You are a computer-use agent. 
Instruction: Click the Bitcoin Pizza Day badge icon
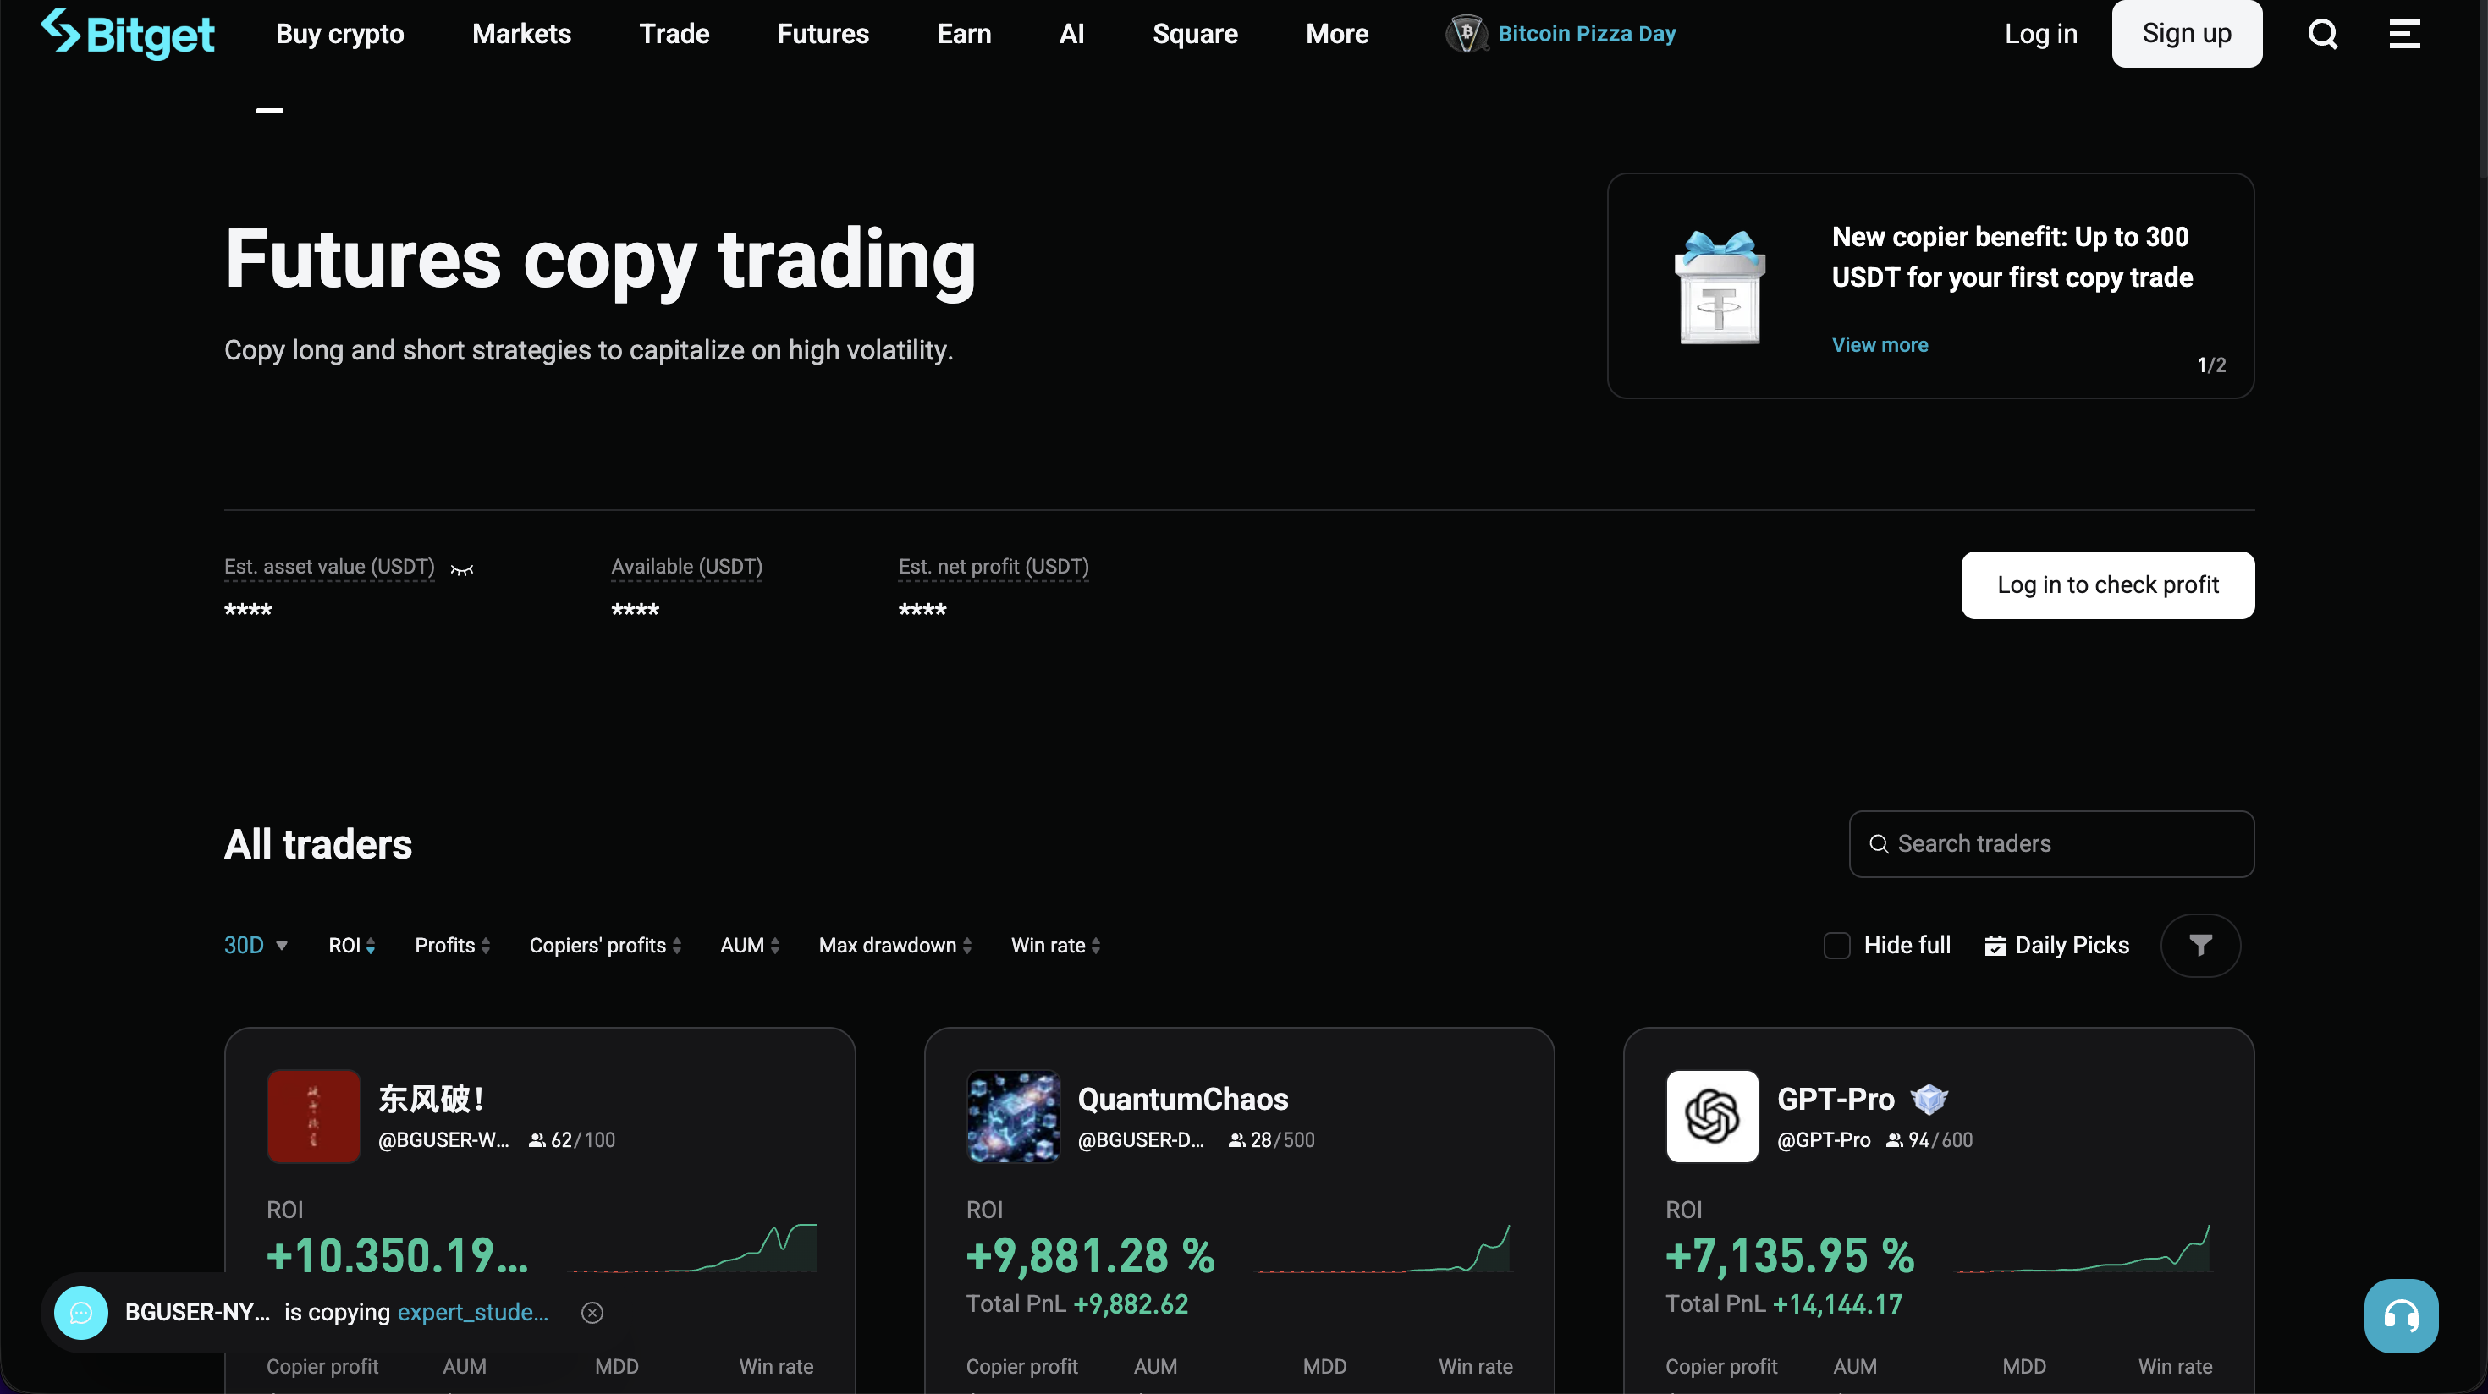click(x=1466, y=34)
